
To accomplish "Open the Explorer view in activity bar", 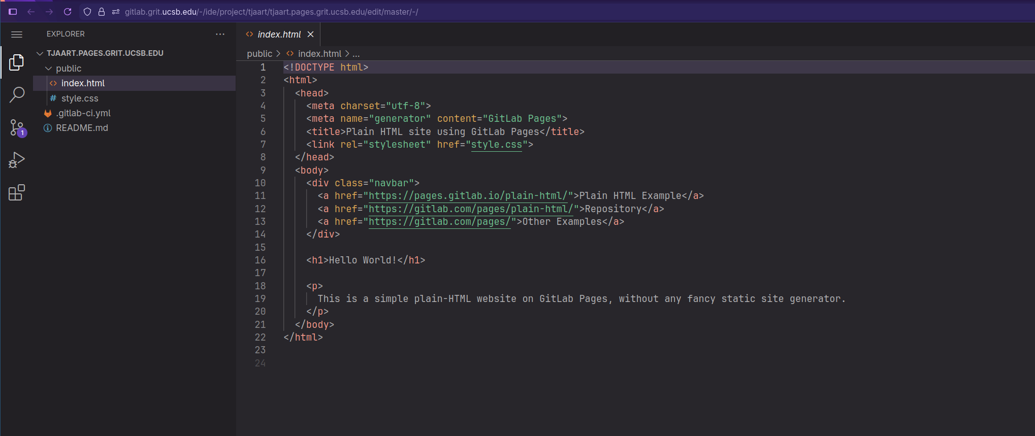I will click(16, 62).
